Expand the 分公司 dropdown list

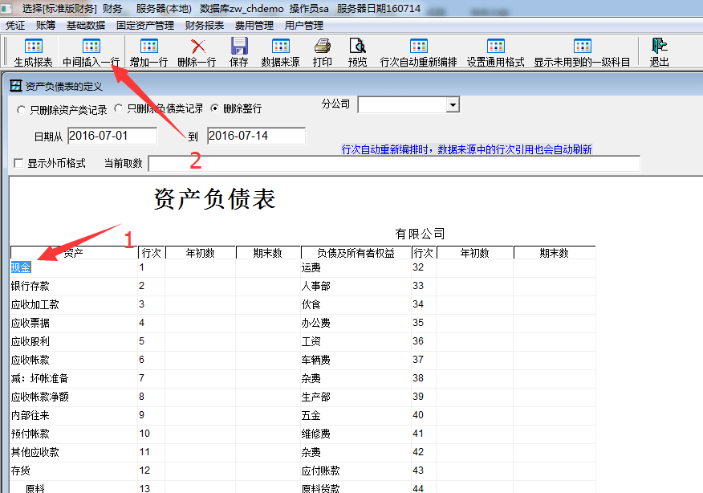tap(453, 105)
